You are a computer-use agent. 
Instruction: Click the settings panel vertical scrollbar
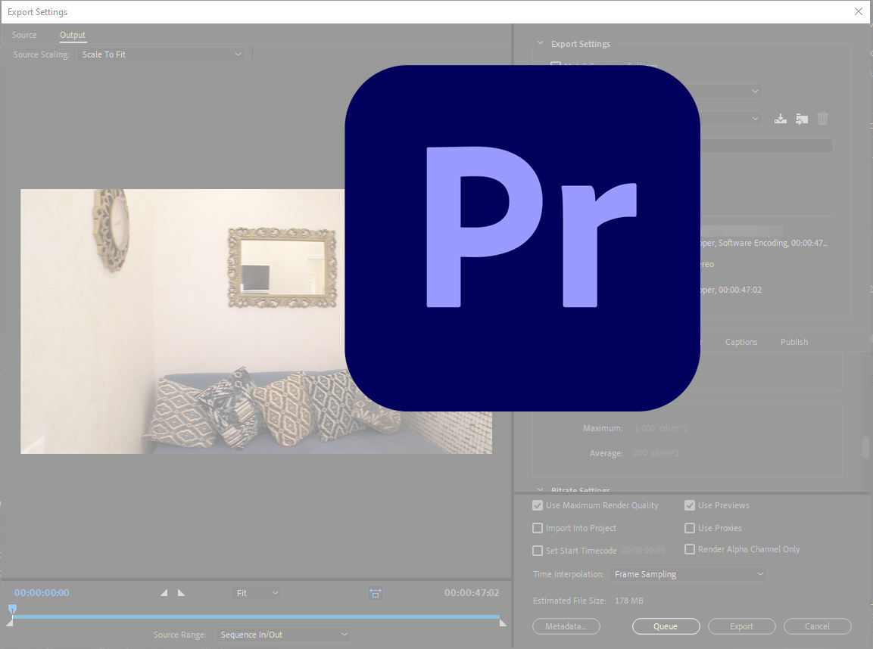coord(865,447)
